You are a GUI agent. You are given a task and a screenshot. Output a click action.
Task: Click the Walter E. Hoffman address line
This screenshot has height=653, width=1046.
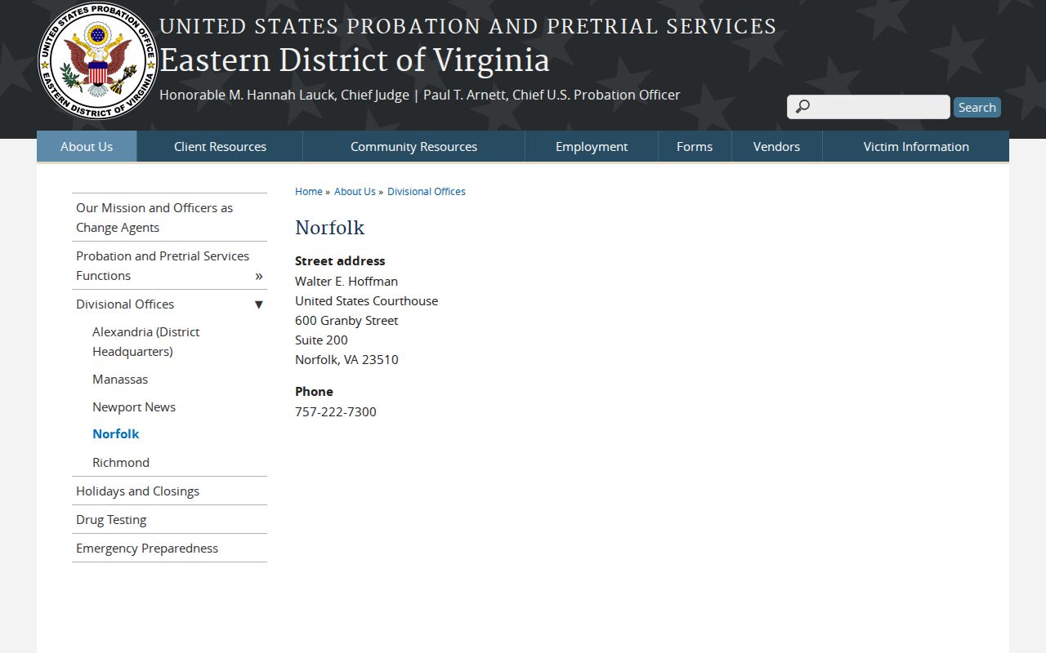[346, 282]
